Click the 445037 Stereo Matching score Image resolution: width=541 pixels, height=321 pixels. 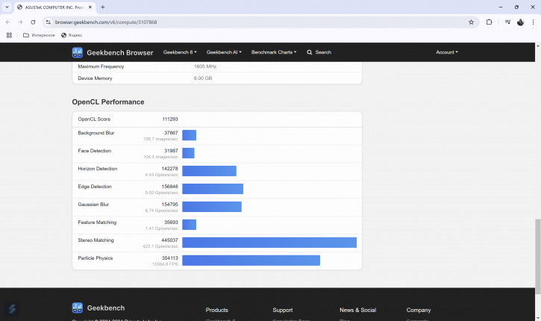point(169,240)
